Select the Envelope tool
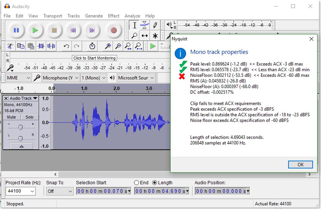 pyautogui.click(x=145, y=25)
